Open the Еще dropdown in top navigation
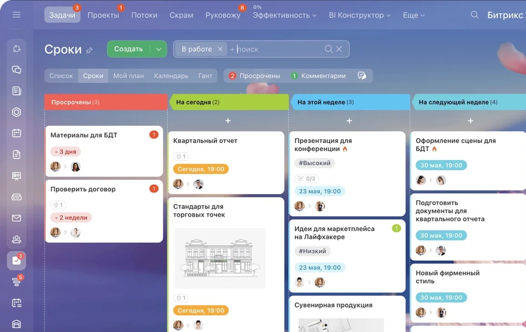This screenshot has width=526, height=332. [x=413, y=15]
